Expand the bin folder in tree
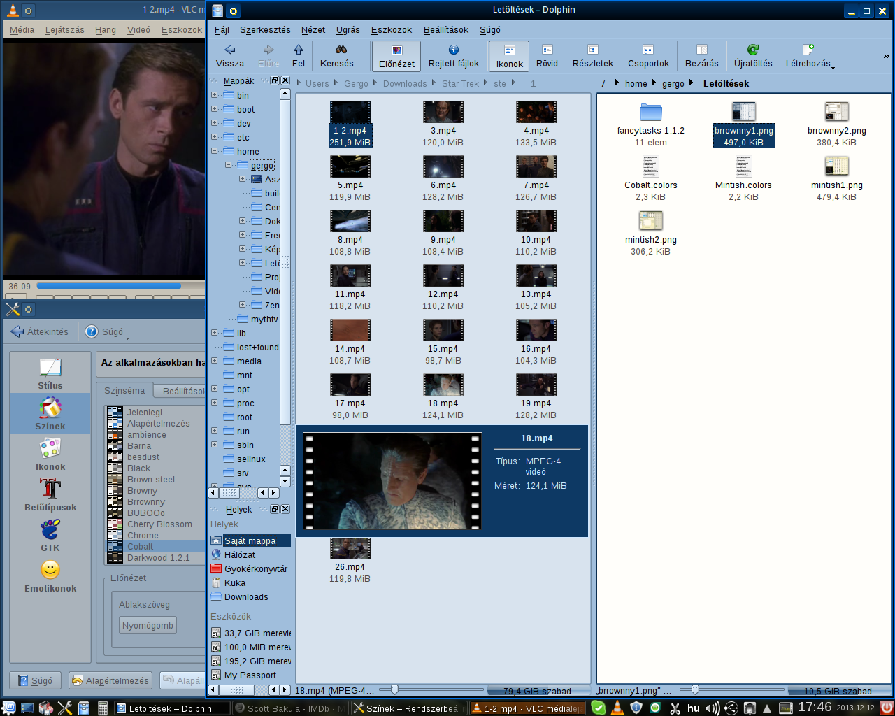Viewport: 895px width, 716px height. tap(215, 95)
